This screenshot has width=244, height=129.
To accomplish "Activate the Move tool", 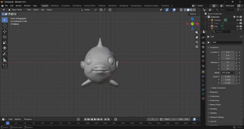I will point(5,32).
